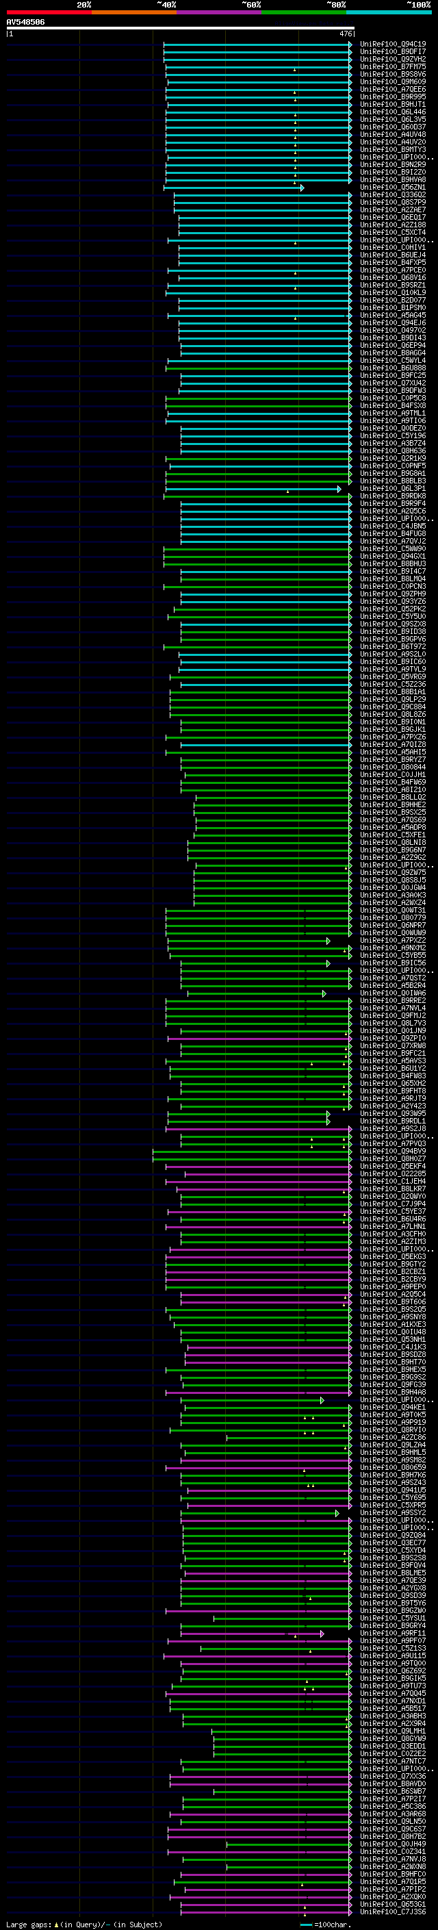The height and width of the screenshot is (1930, 438).
Task: Open the AV548506 query title
Action: (x=25, y=23)
